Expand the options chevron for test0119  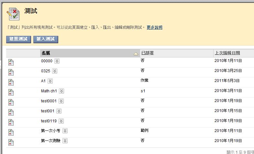click(x=61, y=121)
